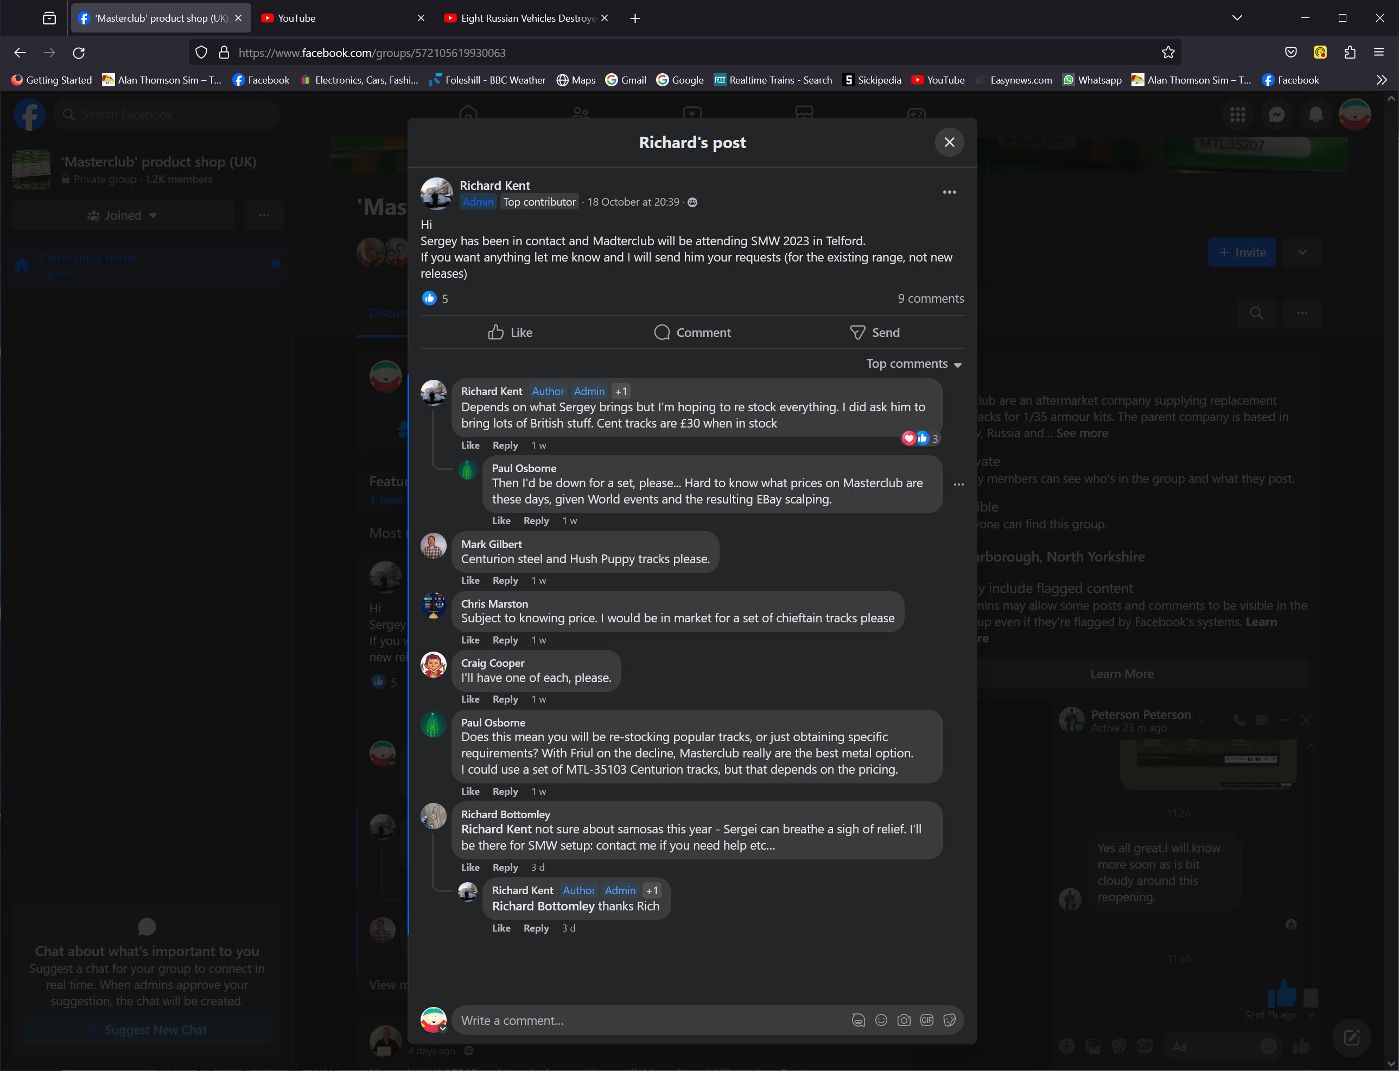Open the account profile avatar menu
The height and width of the screenshot is (1071, 1399).
click(x=1355, y=115)
